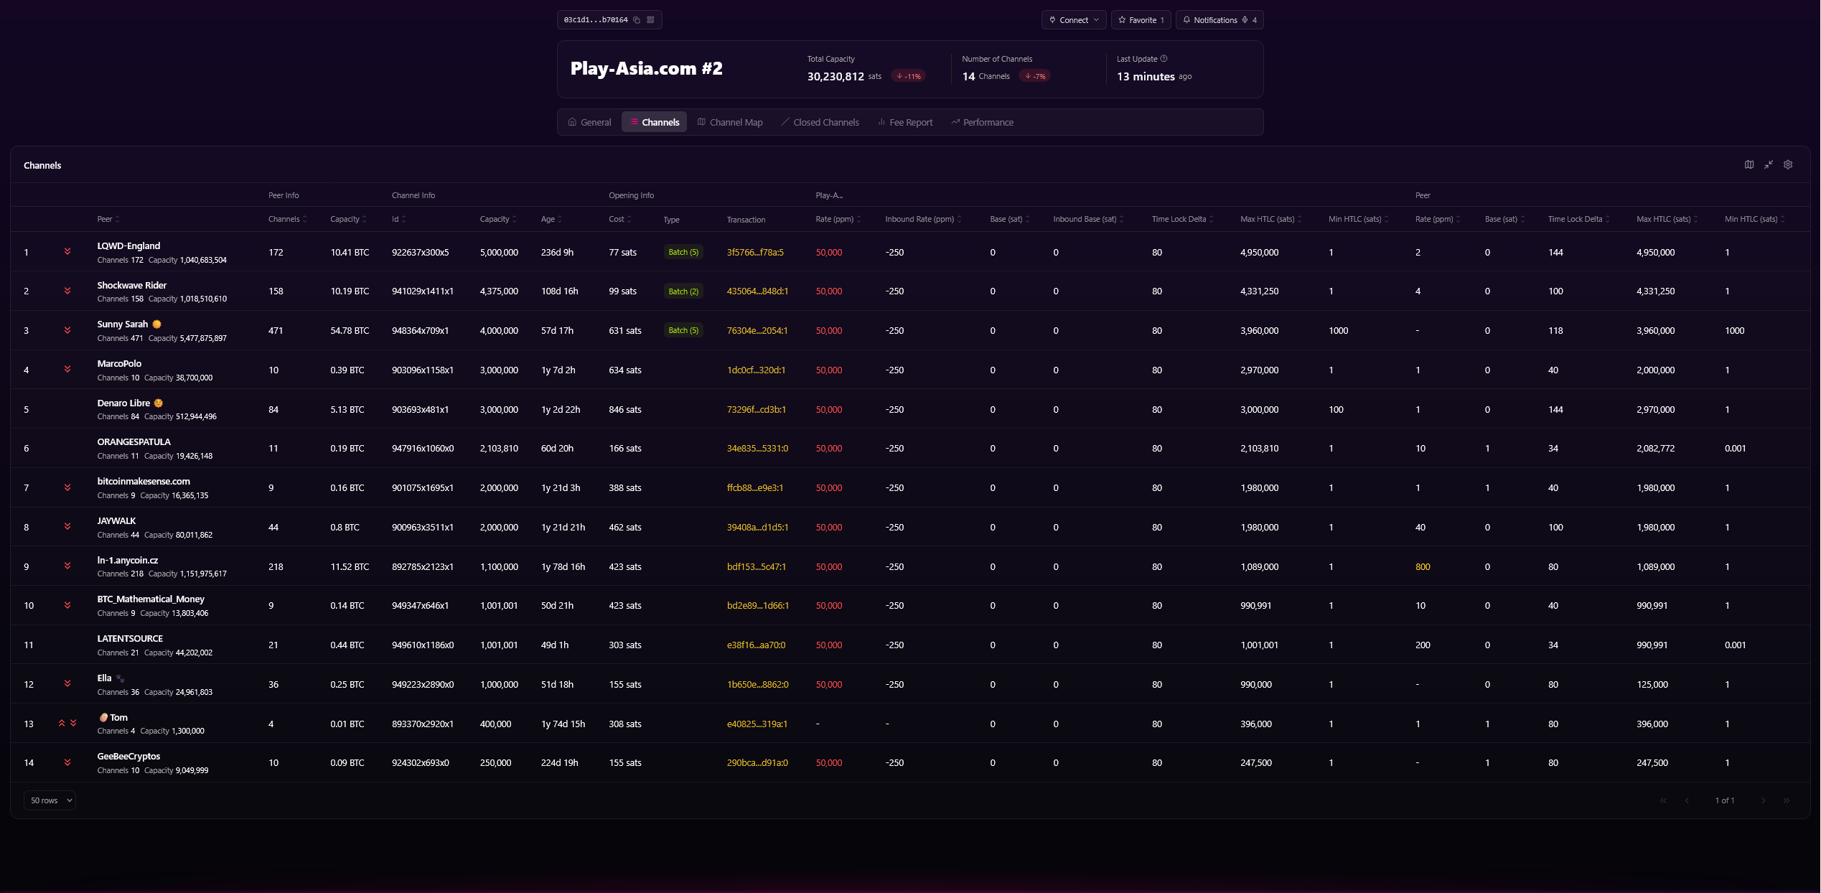Open the Connect dropdown

pos(1074,20)
